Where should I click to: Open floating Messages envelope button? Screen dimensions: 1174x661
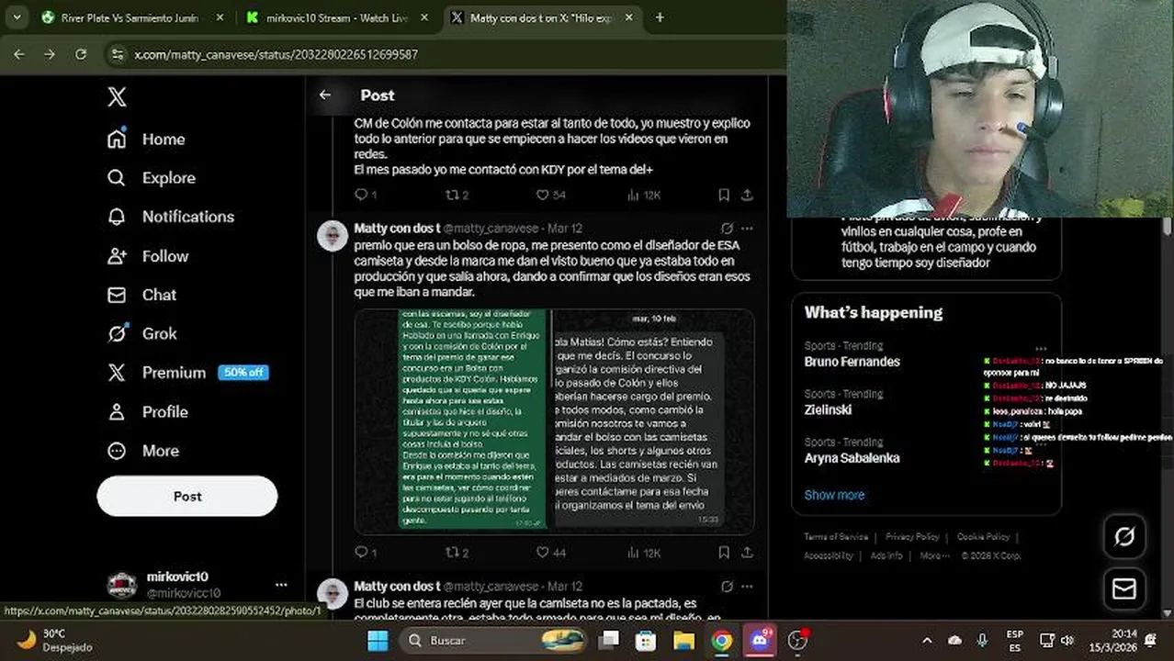tap(1124, 588)
